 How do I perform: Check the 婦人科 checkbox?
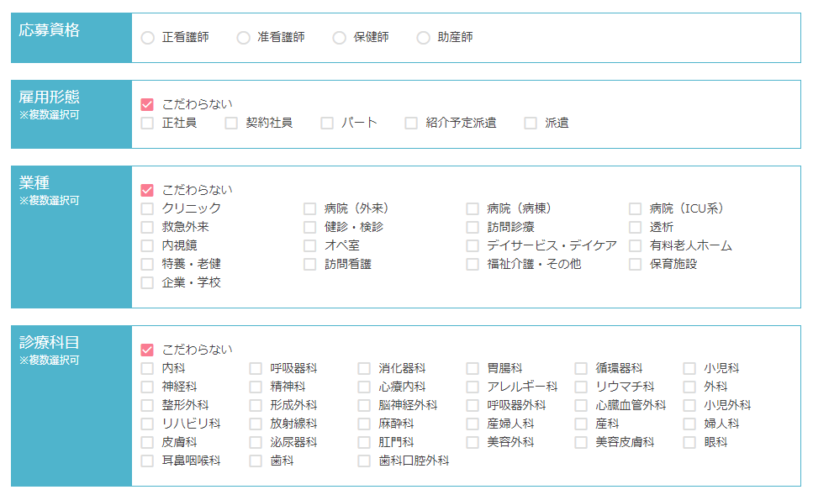[689, 424]
